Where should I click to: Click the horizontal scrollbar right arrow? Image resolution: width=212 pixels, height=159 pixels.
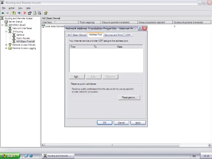[x=210, y=145]
